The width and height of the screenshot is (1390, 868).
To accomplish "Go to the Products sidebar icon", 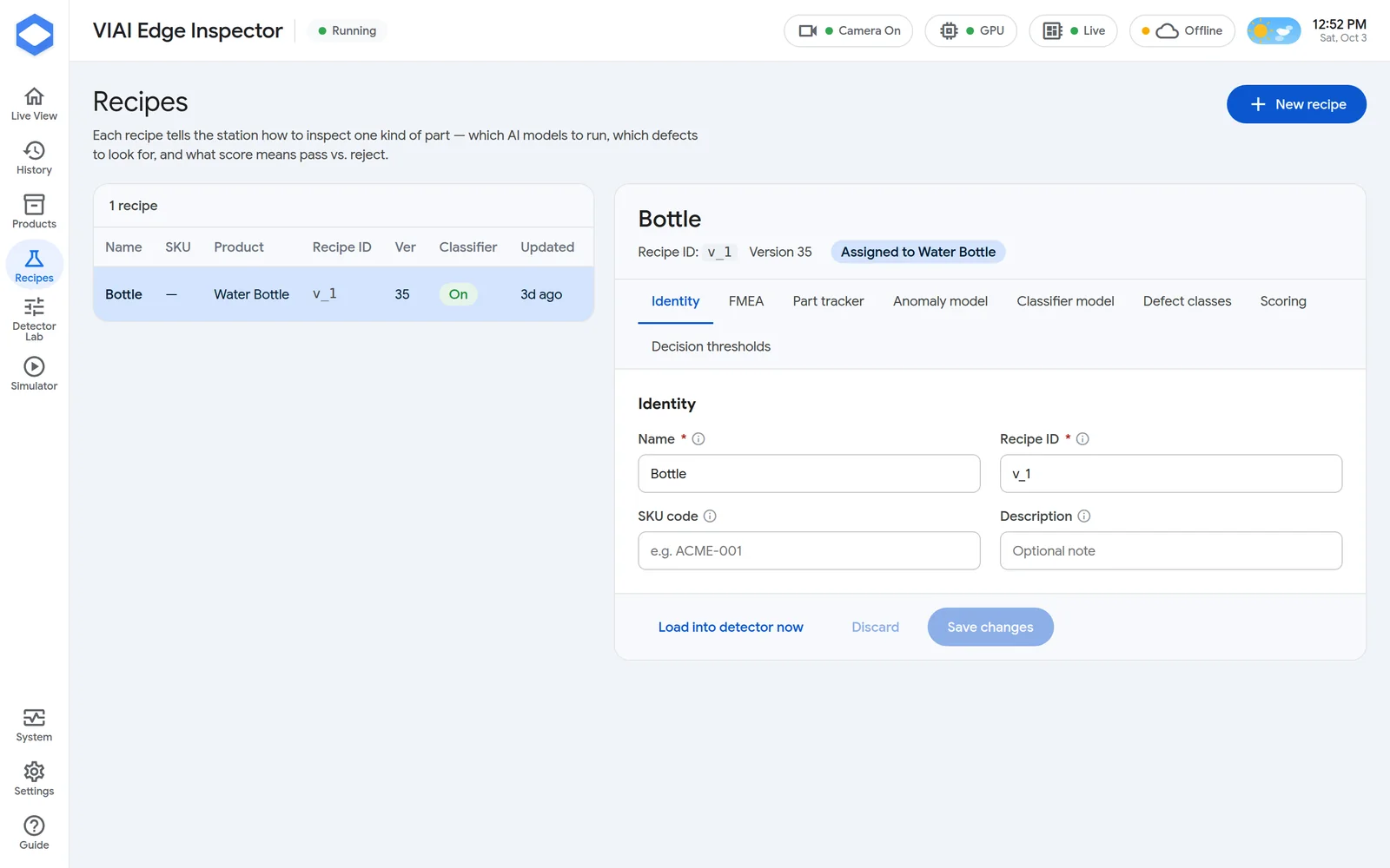I will (x=34, y=212).
